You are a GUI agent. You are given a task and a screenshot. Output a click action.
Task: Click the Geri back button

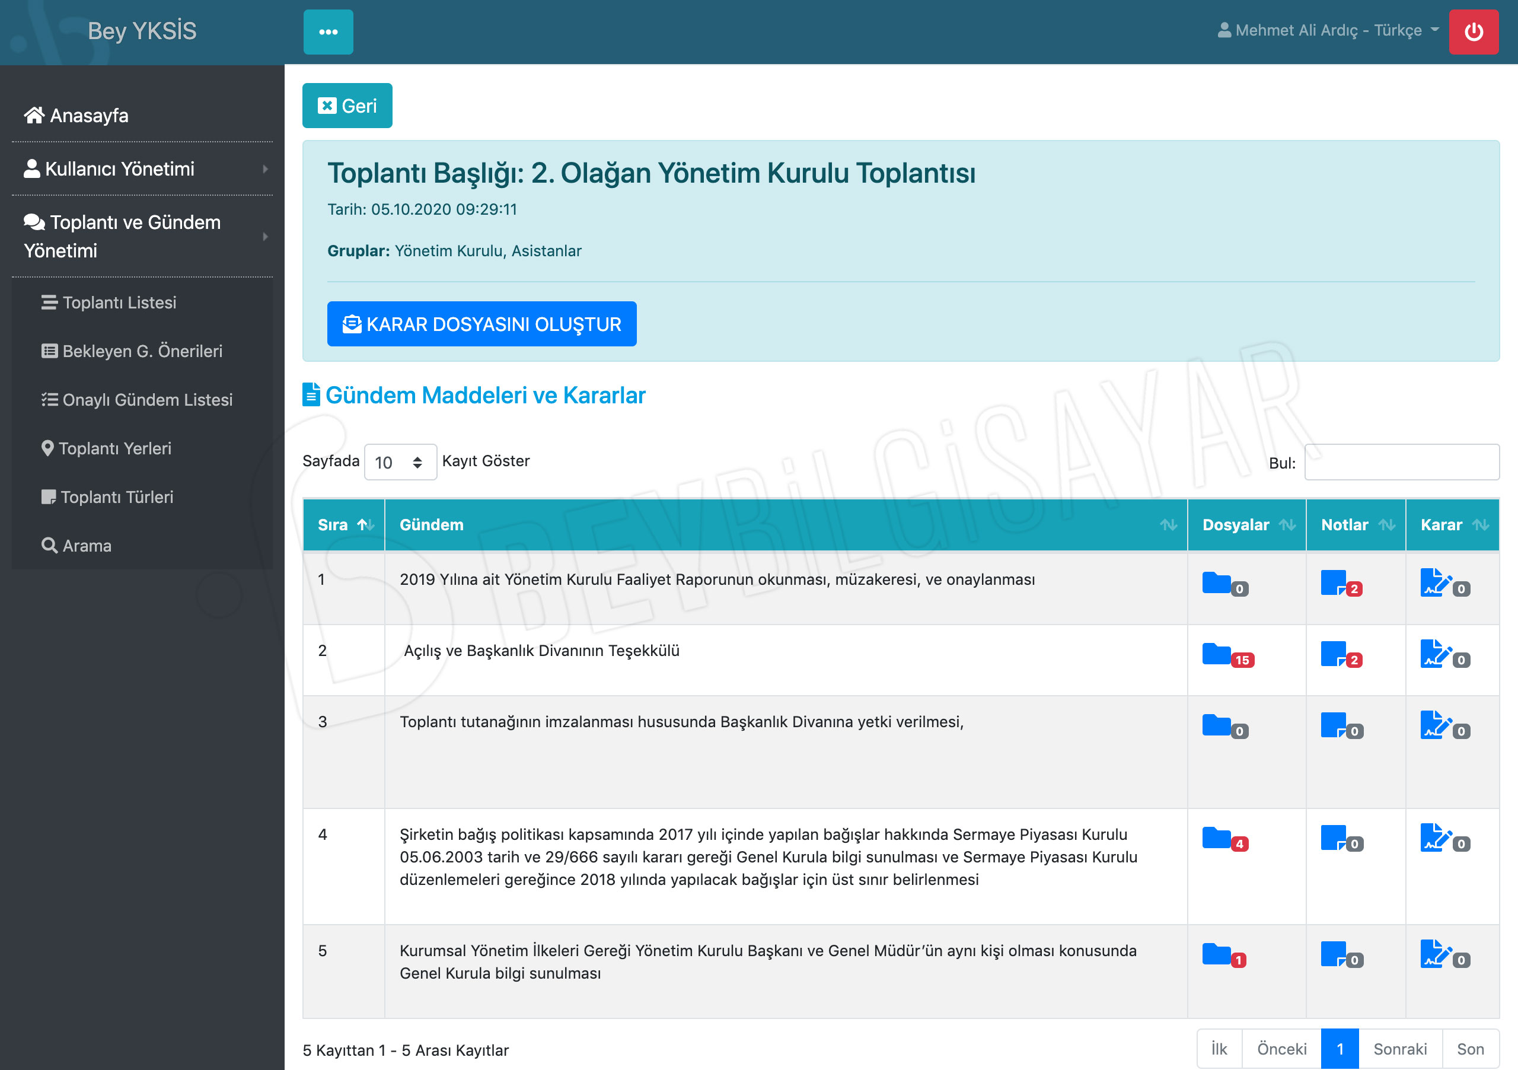(x=346, y=106)
